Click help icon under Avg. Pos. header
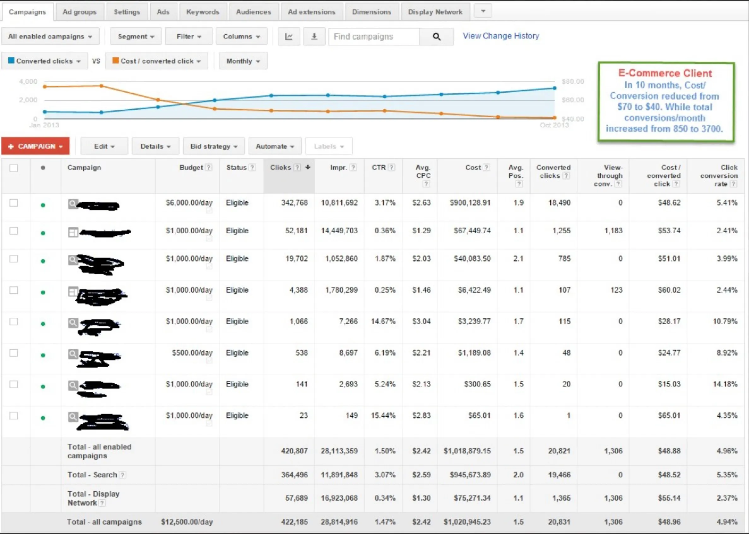 [519, 184]
